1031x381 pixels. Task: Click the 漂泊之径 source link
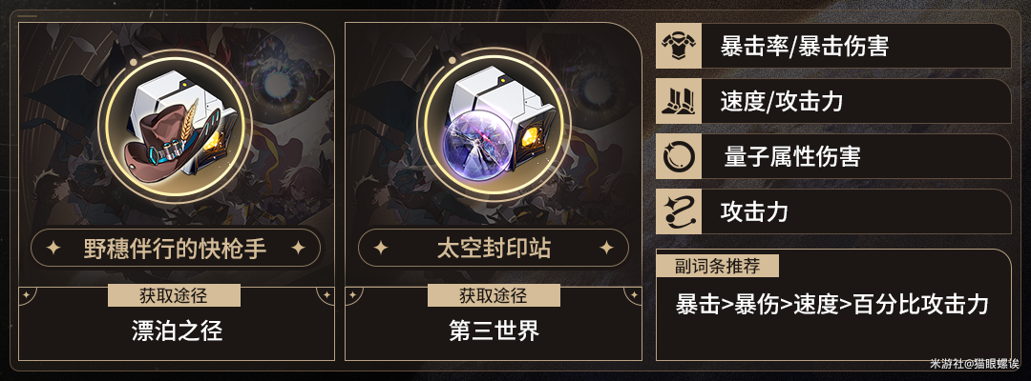click(177, 331)
